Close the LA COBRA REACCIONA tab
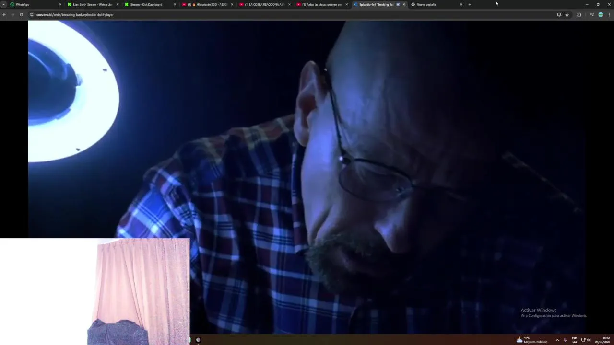 point(289,4)
